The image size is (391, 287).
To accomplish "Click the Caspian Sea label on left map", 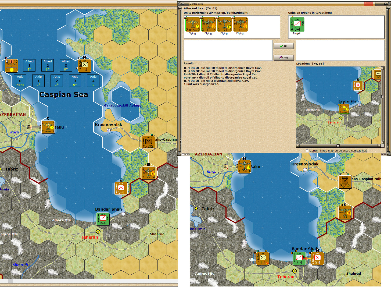I will tap(64, 95).
